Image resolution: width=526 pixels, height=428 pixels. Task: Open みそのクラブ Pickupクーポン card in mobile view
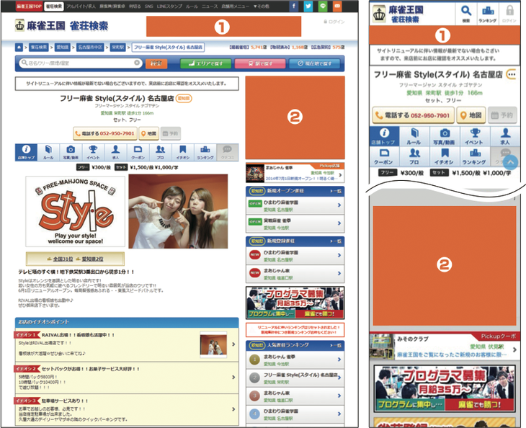point(445,346)
